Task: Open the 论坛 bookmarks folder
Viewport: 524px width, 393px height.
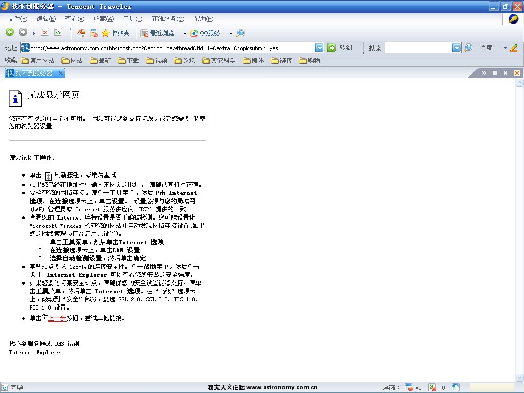Action: click(x=185, y=60)
